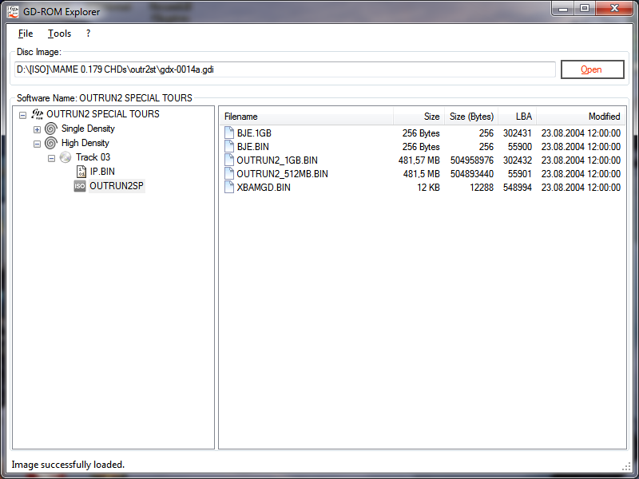Screen dimensions: 639x479
Task: Click the spiral icon next to Single Density
Action: 51,129
